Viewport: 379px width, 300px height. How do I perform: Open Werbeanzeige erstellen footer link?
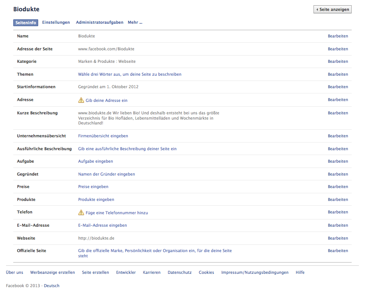(53, 272)
